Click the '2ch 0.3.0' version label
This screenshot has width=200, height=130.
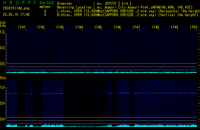(46, 3)
